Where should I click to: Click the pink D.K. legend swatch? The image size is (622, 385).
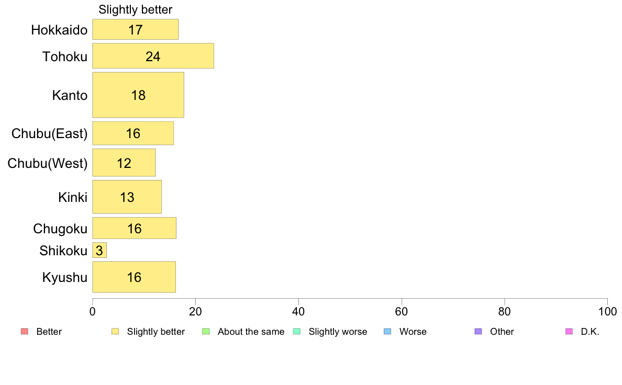[569, 332]
